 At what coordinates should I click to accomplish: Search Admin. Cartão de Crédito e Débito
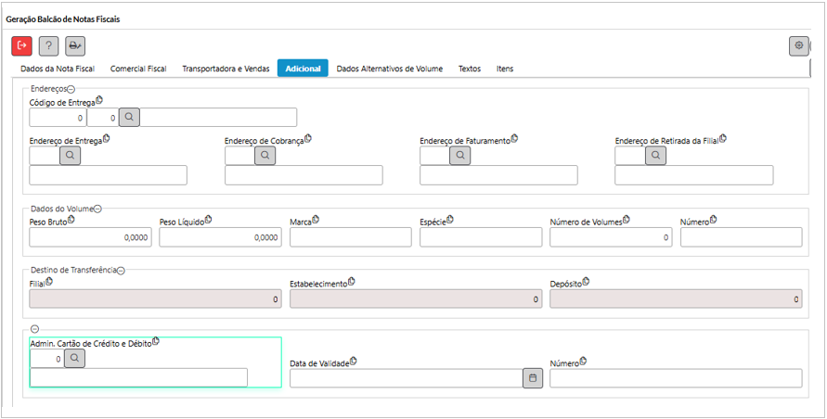(74, 358)
